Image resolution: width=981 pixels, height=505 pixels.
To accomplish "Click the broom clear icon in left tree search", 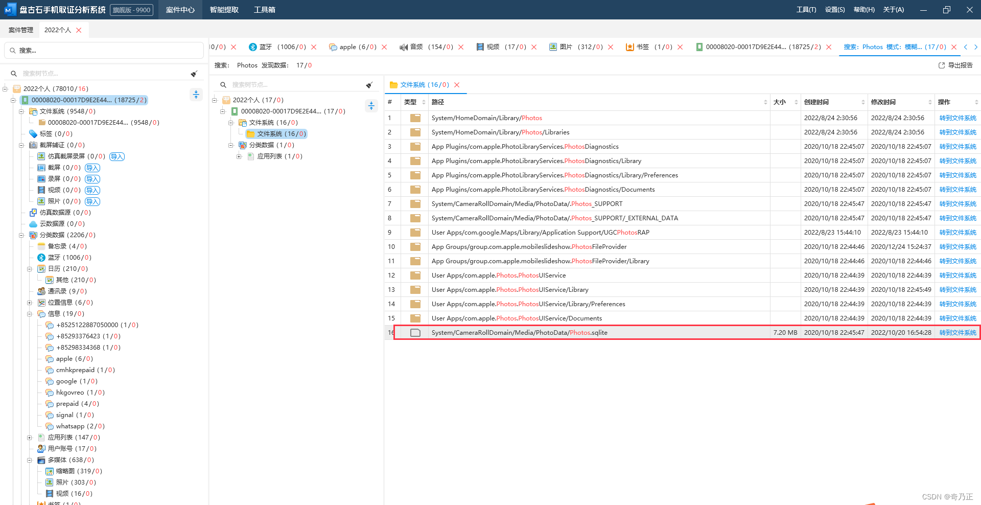I will pos(194,74).
